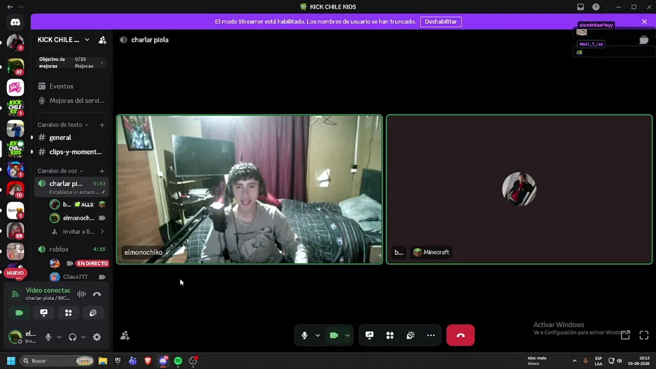Click the Windows Buscar search box
Image resolution: width=656 pixels, height=369 pixels.
point(57,361)
